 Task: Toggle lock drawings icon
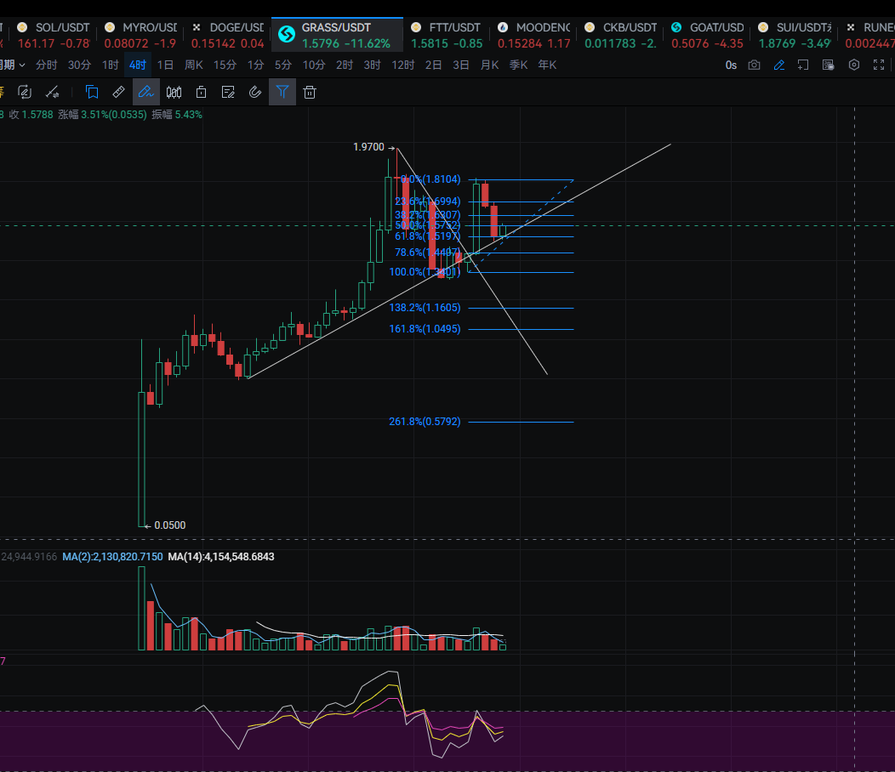point(201,93)
